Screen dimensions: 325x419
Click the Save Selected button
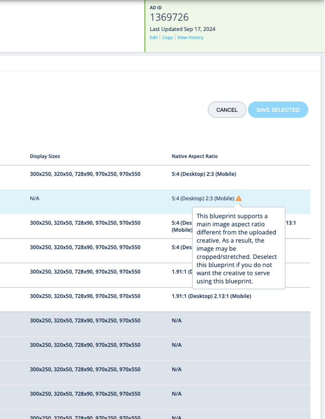point(278,110)
